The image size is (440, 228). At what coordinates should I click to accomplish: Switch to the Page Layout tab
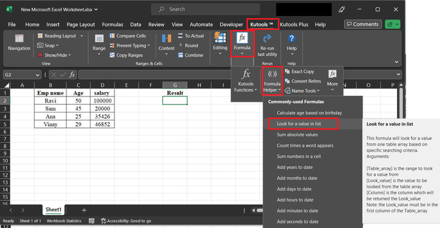[81, 25]
